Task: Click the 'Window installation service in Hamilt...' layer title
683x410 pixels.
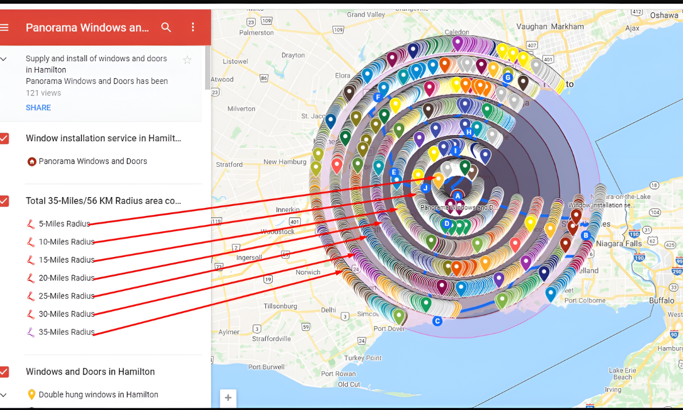Action: (104, 139)
